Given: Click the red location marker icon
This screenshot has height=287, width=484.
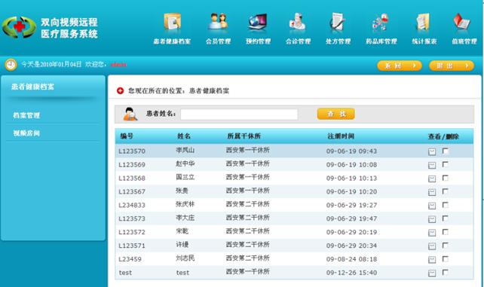Looking at the screenshot, I should [x=120, y=90].
